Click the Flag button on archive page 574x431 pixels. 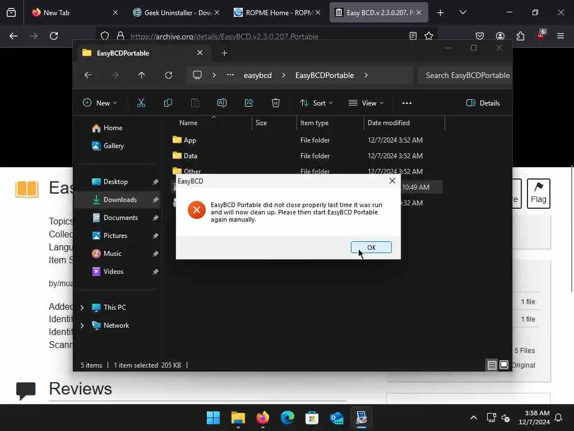(539, 194)
